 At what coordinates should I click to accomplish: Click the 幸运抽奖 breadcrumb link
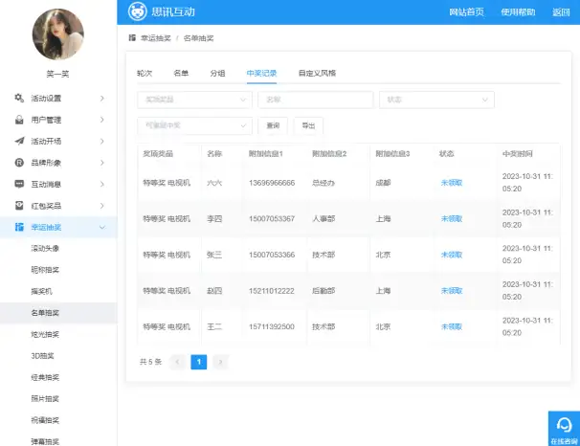tap(156, 38)
